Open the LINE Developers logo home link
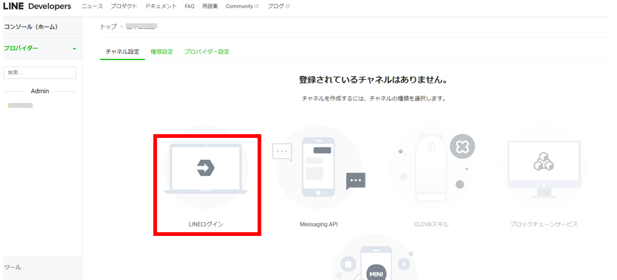The image size is (617, 280). coord(37,6)
